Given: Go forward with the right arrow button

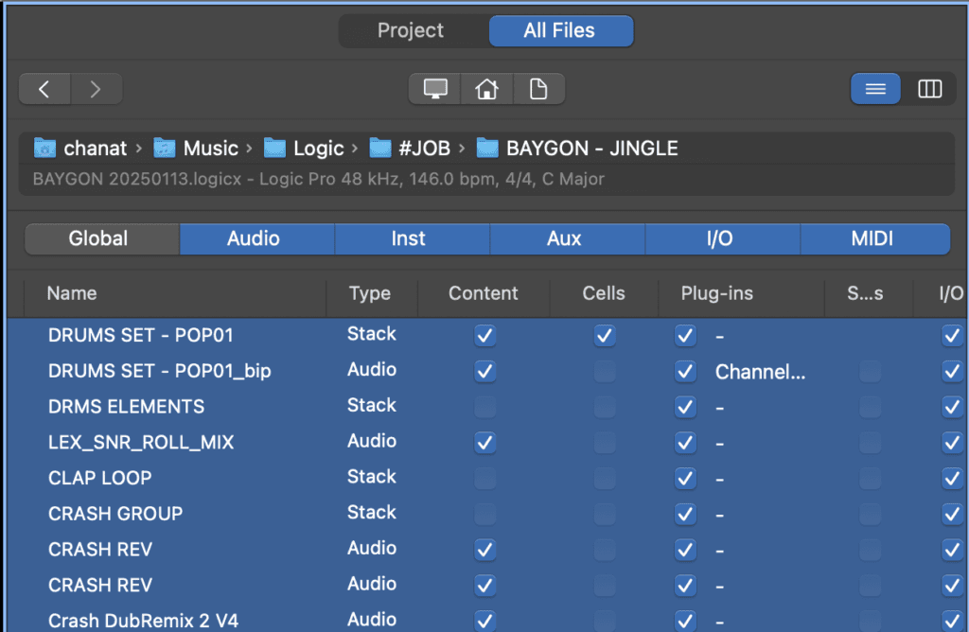Looking at the screenshot, I should [x=96, y=89].
